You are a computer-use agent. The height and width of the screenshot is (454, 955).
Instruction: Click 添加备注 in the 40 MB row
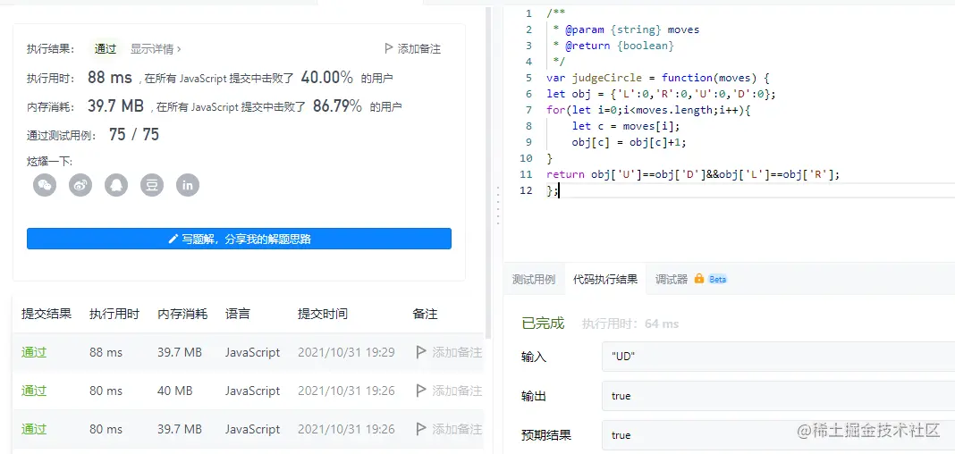[457, 391]
